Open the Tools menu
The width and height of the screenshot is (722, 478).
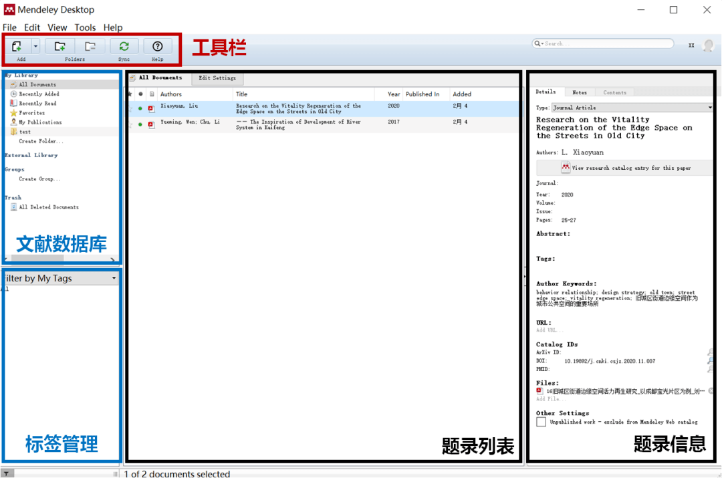click(85, 27)
